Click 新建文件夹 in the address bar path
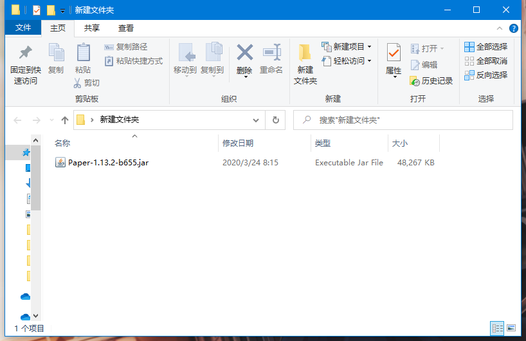The width and height of the screenshot is (526, 341). 120,120
